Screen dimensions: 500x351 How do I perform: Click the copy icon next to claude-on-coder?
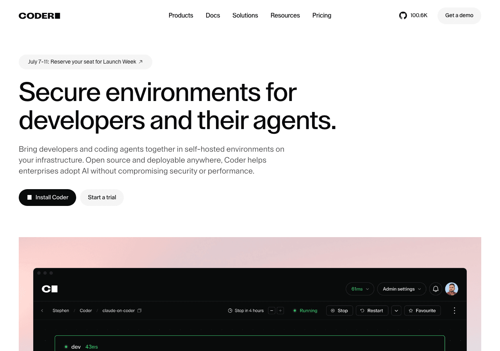tap(139, 310)
